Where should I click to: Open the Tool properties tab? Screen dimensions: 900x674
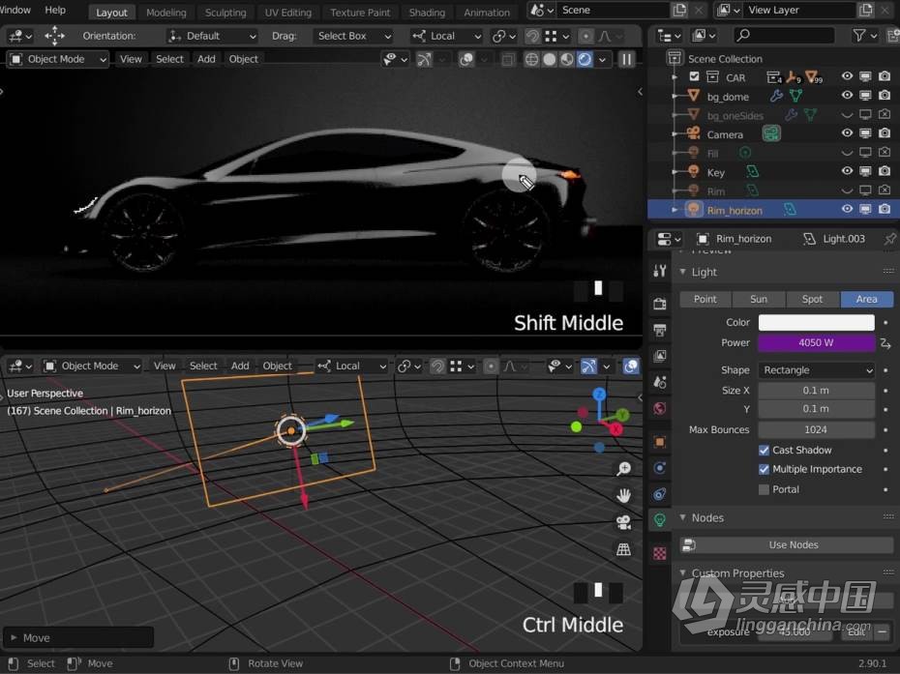(x=660, y=271)
